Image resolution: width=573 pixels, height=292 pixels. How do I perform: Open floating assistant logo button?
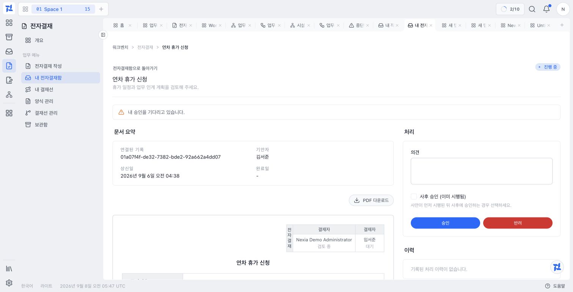point(557,267)
